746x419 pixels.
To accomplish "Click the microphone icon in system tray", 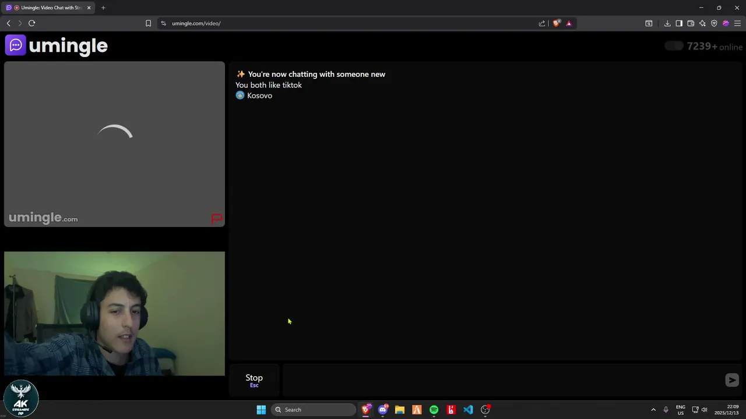I will pos(666,410).
